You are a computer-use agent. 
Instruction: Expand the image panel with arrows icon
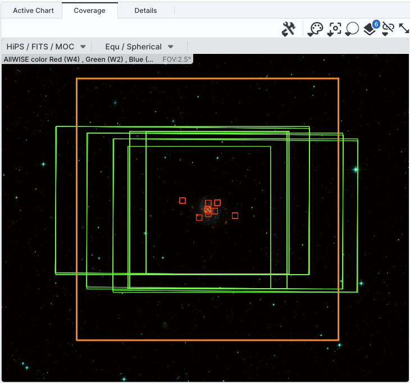click(x=404, y=28)
